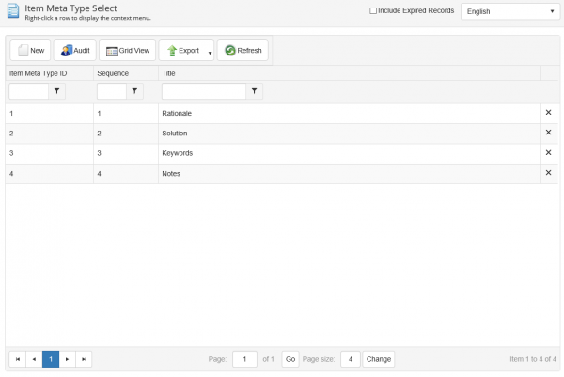This screenshot has width=564, height=377.
Task: Sort by the Sequence column header
Action: tap(113, 73)
